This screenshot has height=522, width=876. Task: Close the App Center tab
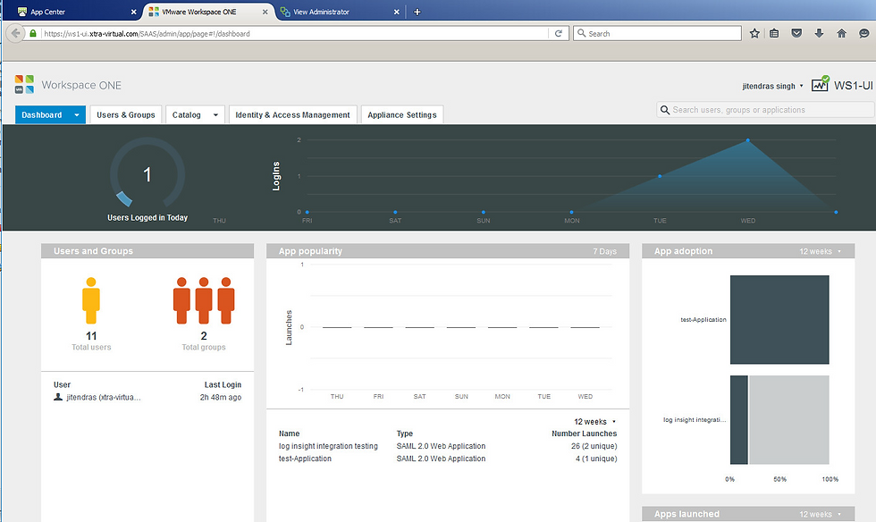click(133, 12)
